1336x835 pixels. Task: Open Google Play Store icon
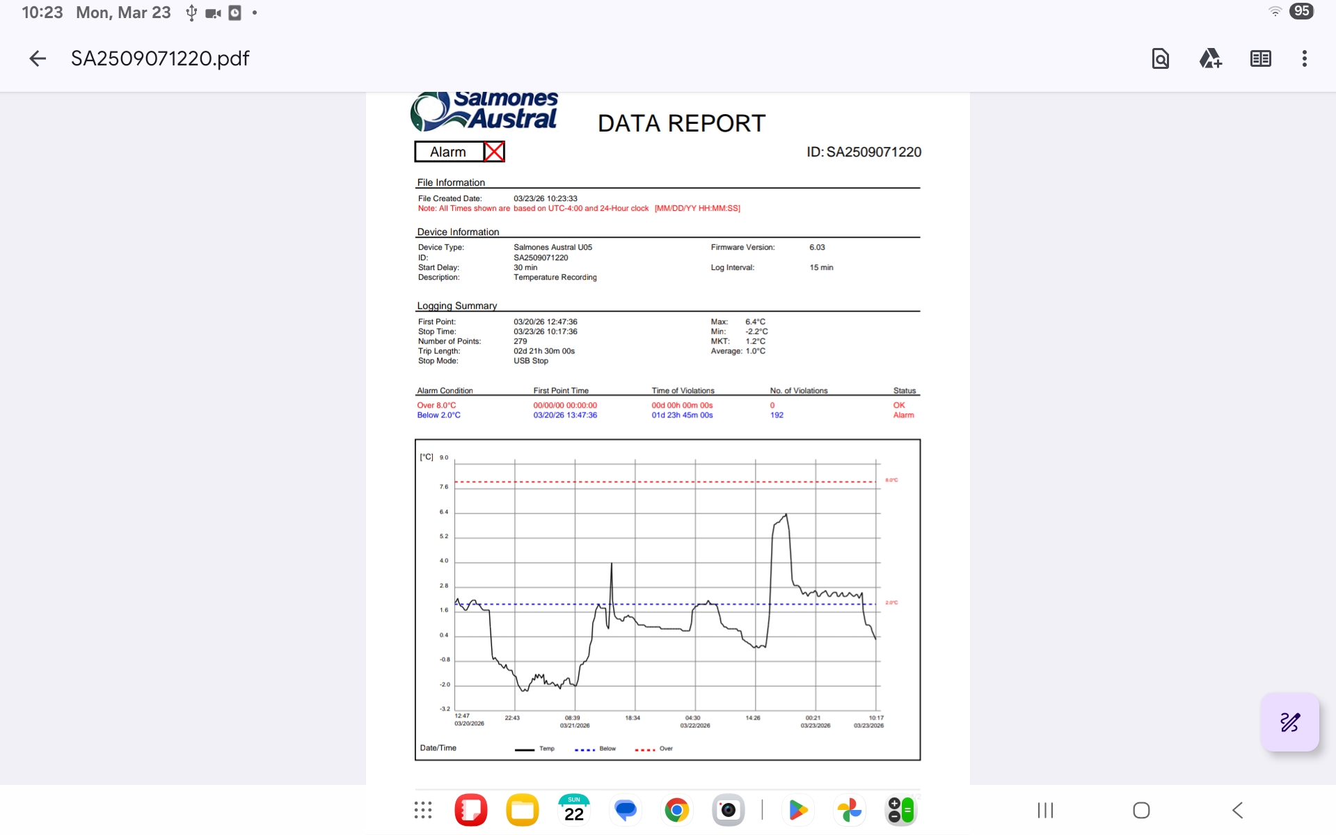pos(798,810)
